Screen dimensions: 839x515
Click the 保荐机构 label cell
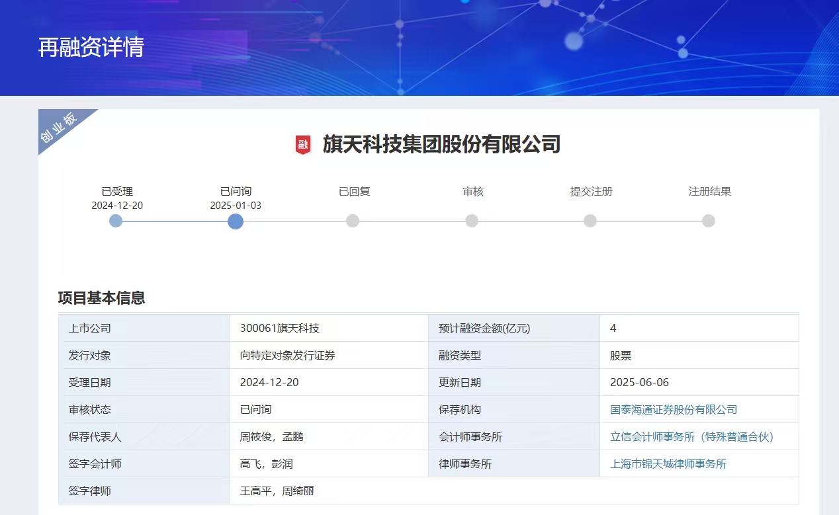[514, 409]
